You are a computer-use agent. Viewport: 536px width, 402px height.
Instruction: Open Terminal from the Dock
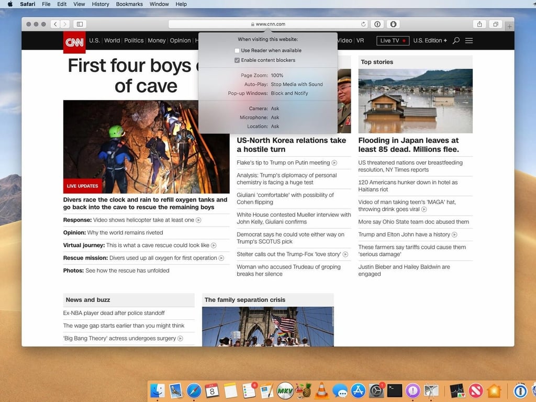(395, 390)
